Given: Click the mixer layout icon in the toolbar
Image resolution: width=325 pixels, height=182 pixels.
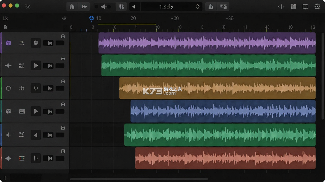Looking at the screenshot, I should click(223, 7).
